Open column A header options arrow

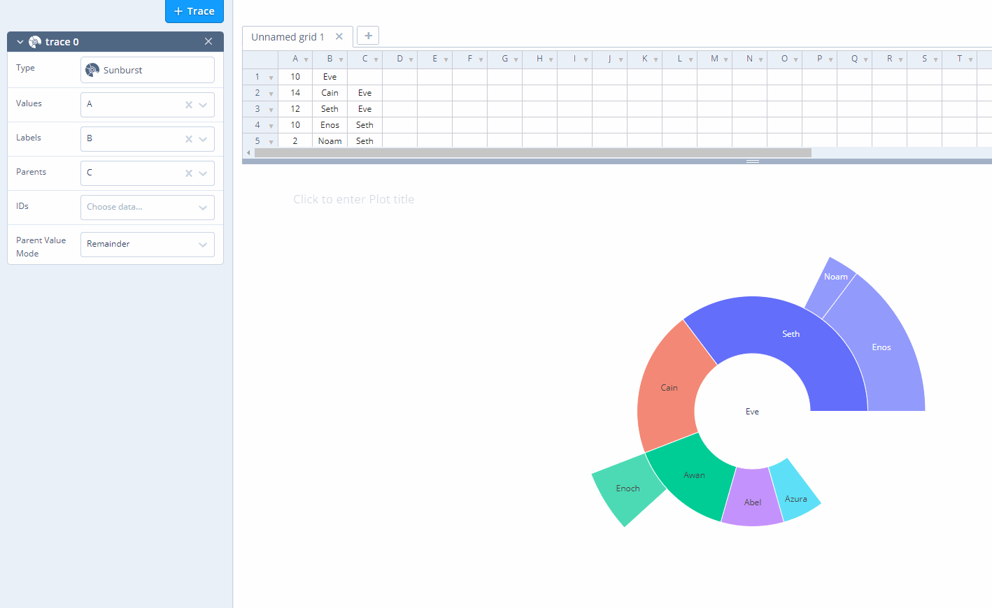click(306, 60)
